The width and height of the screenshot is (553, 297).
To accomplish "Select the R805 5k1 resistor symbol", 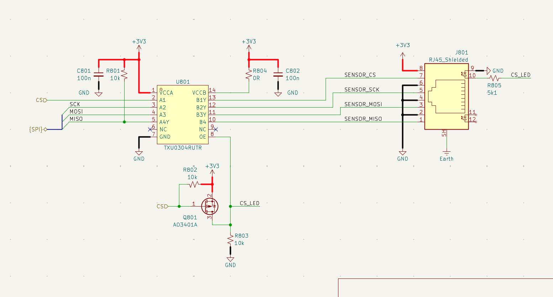I will point(494,78).
